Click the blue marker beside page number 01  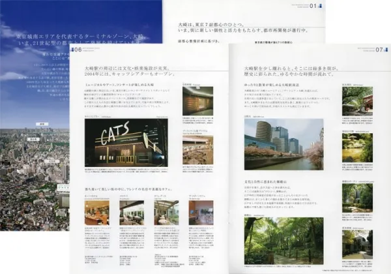[321, 6]
